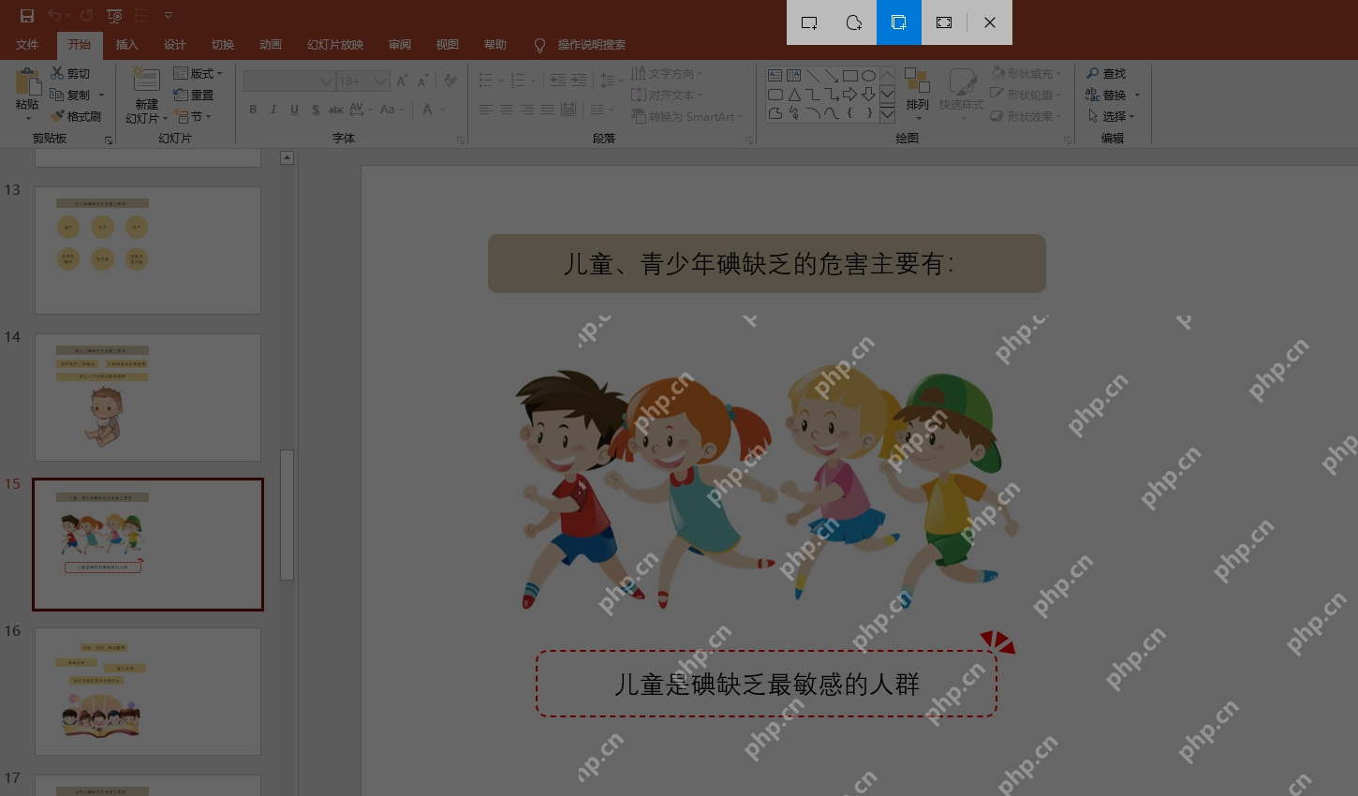Screen dimensions: 1358x796
Task: Expand the Layout (版式) dropdown
Action: [x=199, y=73]
